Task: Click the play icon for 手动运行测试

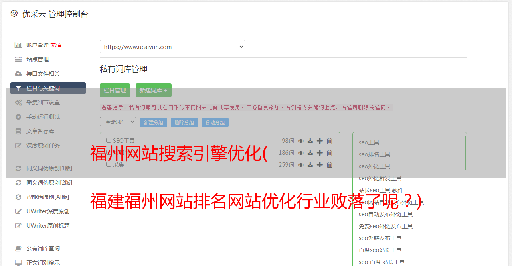Action: tap(18, 117)
